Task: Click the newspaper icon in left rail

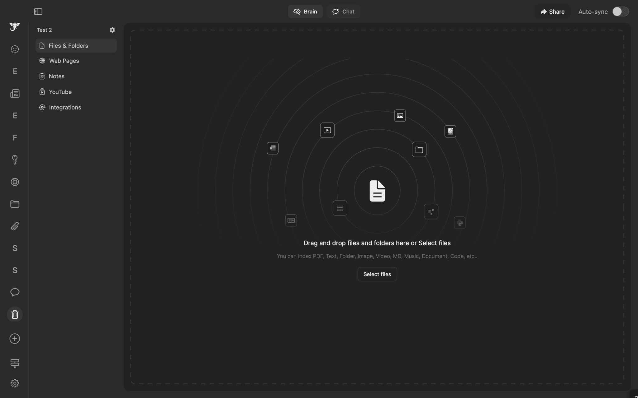Action: point(15,94)
